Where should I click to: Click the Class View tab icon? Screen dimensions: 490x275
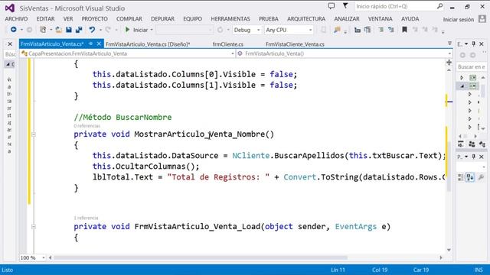482,144
